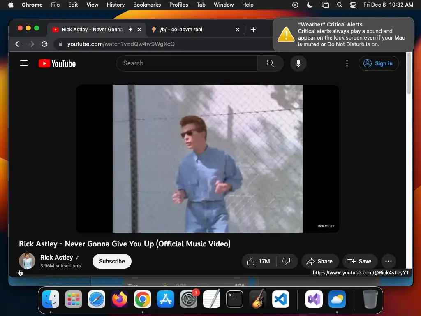Share the Rick Astley video

pos(320,261)
